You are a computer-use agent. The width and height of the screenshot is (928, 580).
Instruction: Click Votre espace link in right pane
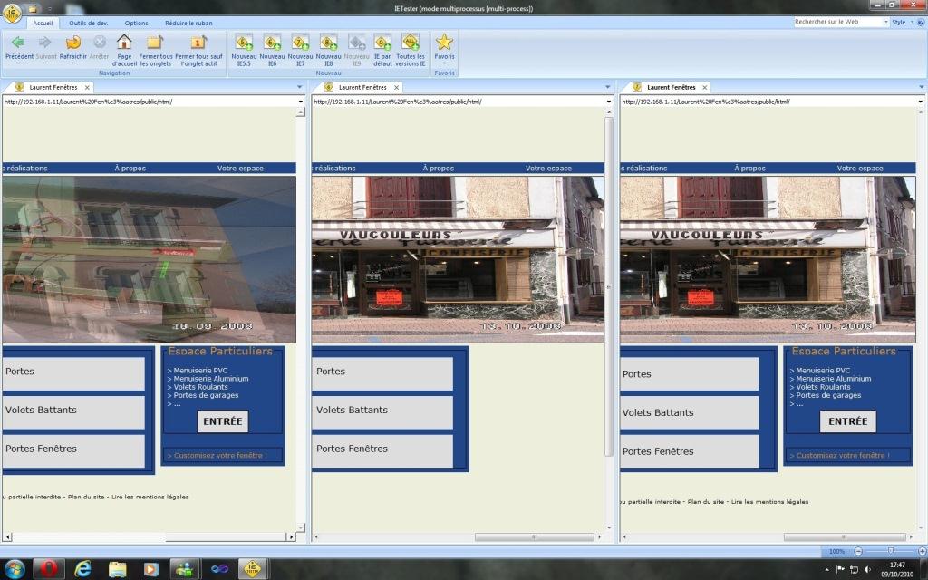tap(860, 168)
